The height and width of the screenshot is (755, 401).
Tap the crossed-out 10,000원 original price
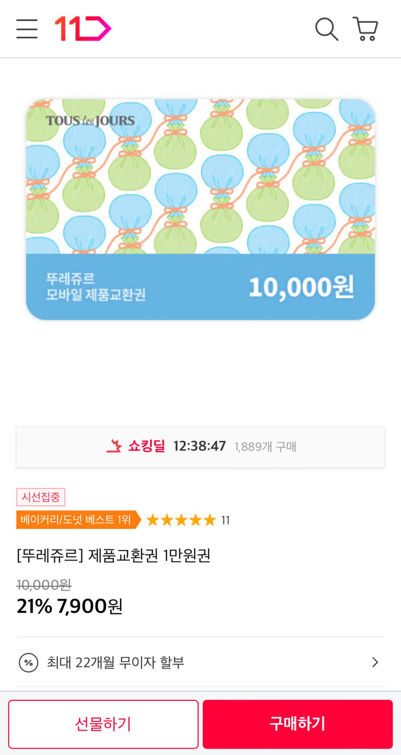click(44, 585)
